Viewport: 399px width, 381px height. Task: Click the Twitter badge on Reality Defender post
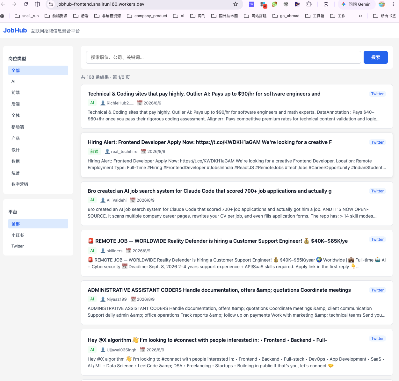point(377,240)
